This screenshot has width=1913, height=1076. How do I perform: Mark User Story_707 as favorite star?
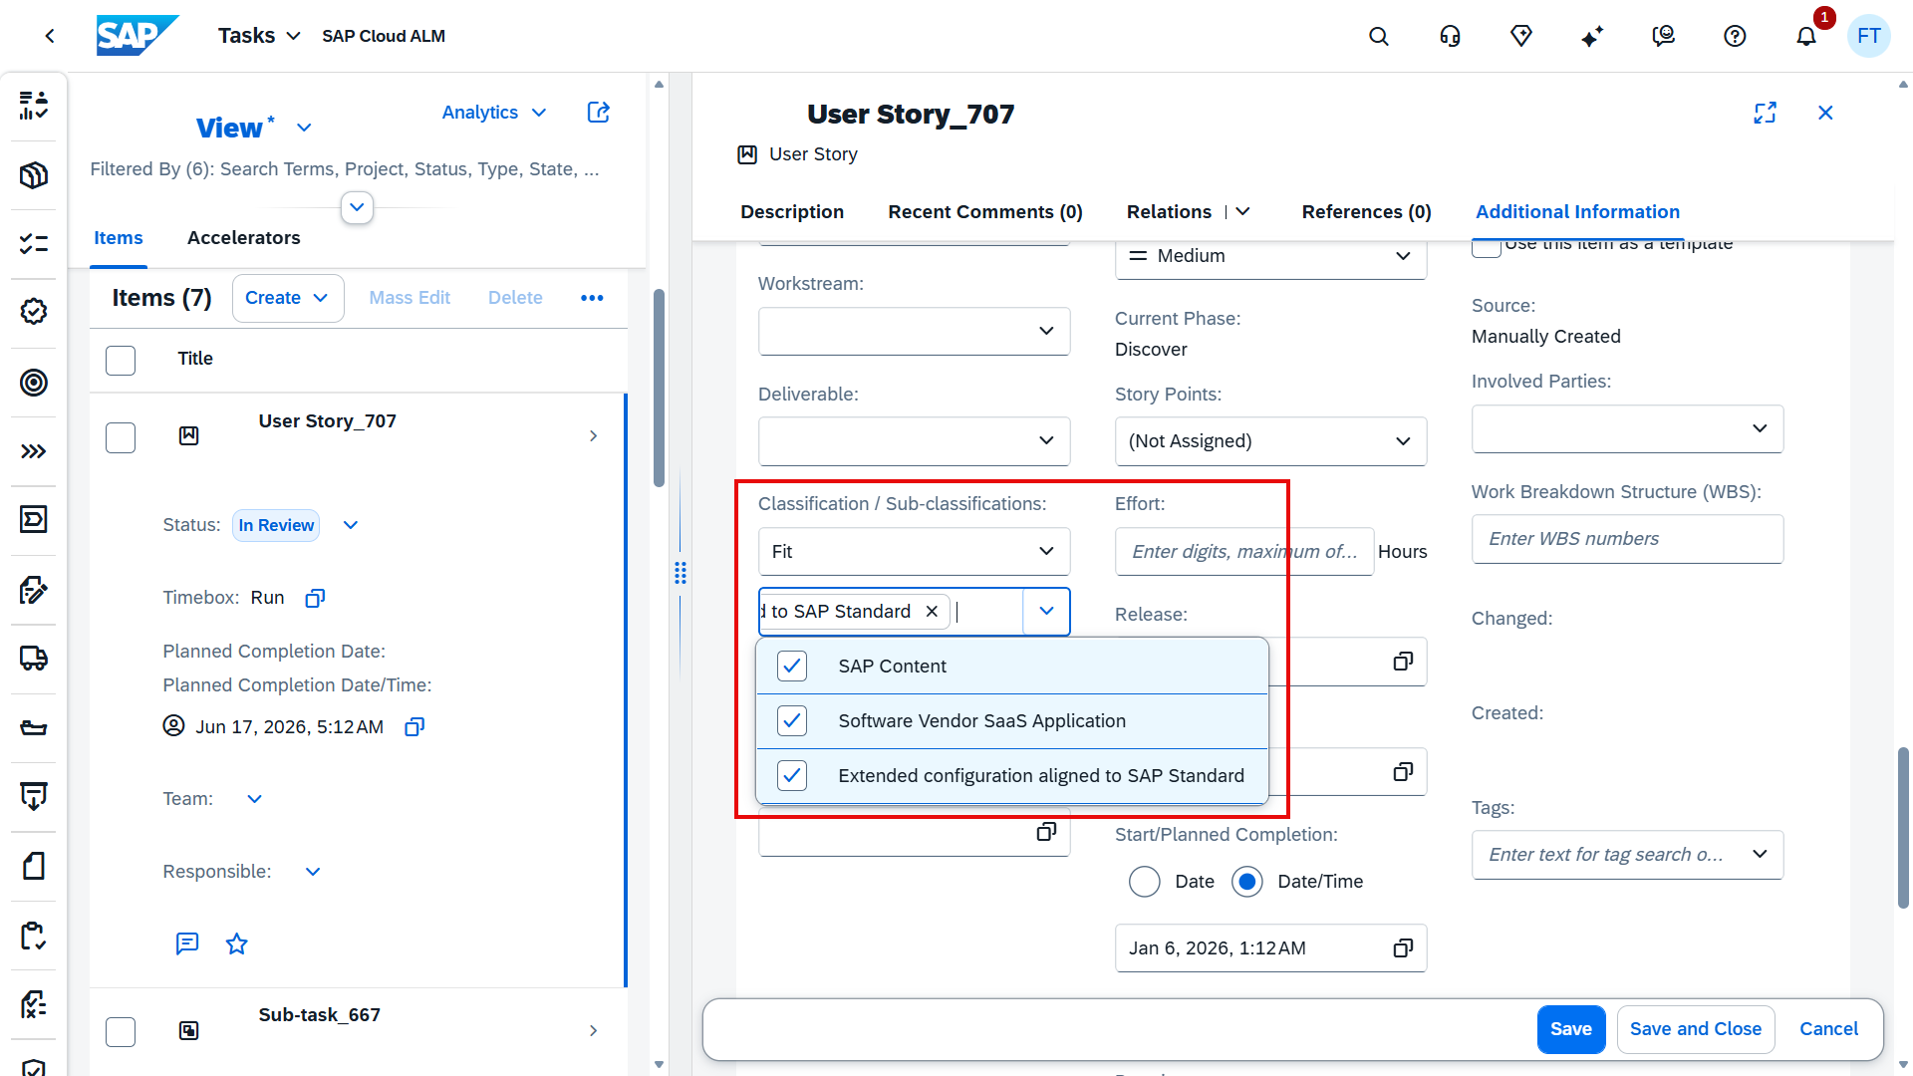tap(236, 943)
